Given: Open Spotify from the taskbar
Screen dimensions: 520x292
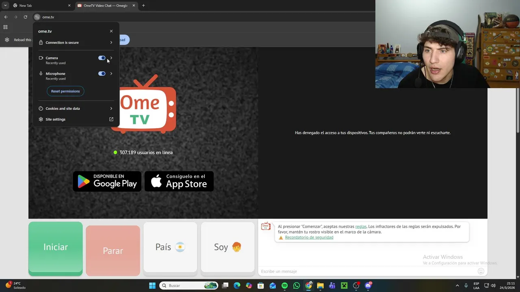Looking at the screenshot, I should point(284,286).
